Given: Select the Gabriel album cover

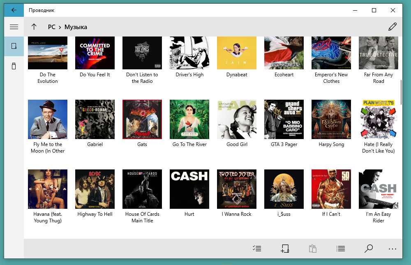Looking at the screenshot, I should (95, 119).
